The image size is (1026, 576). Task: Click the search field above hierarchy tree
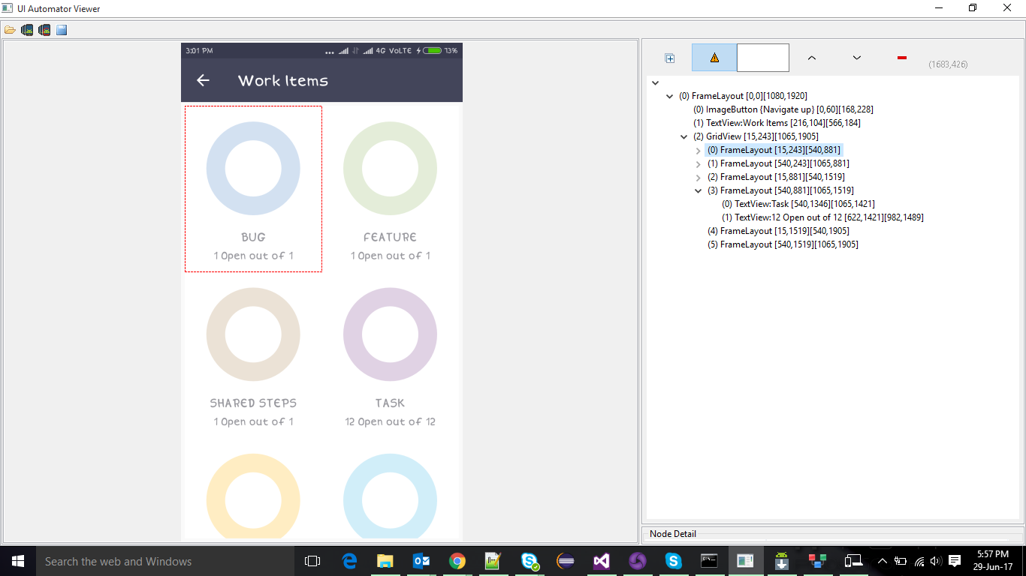click(x=762, y=58)
